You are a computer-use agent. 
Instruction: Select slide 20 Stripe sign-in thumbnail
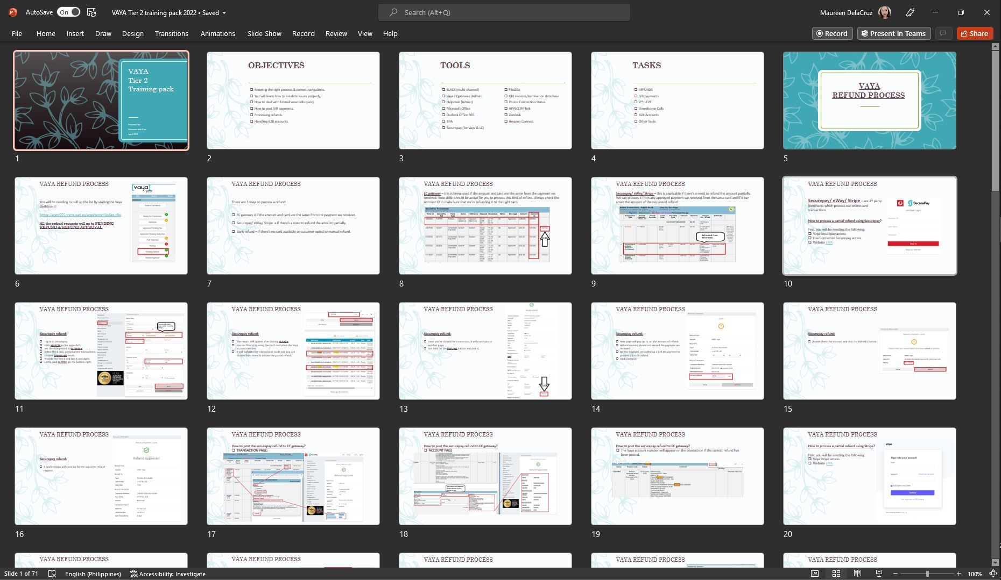(x=870, y=476)
